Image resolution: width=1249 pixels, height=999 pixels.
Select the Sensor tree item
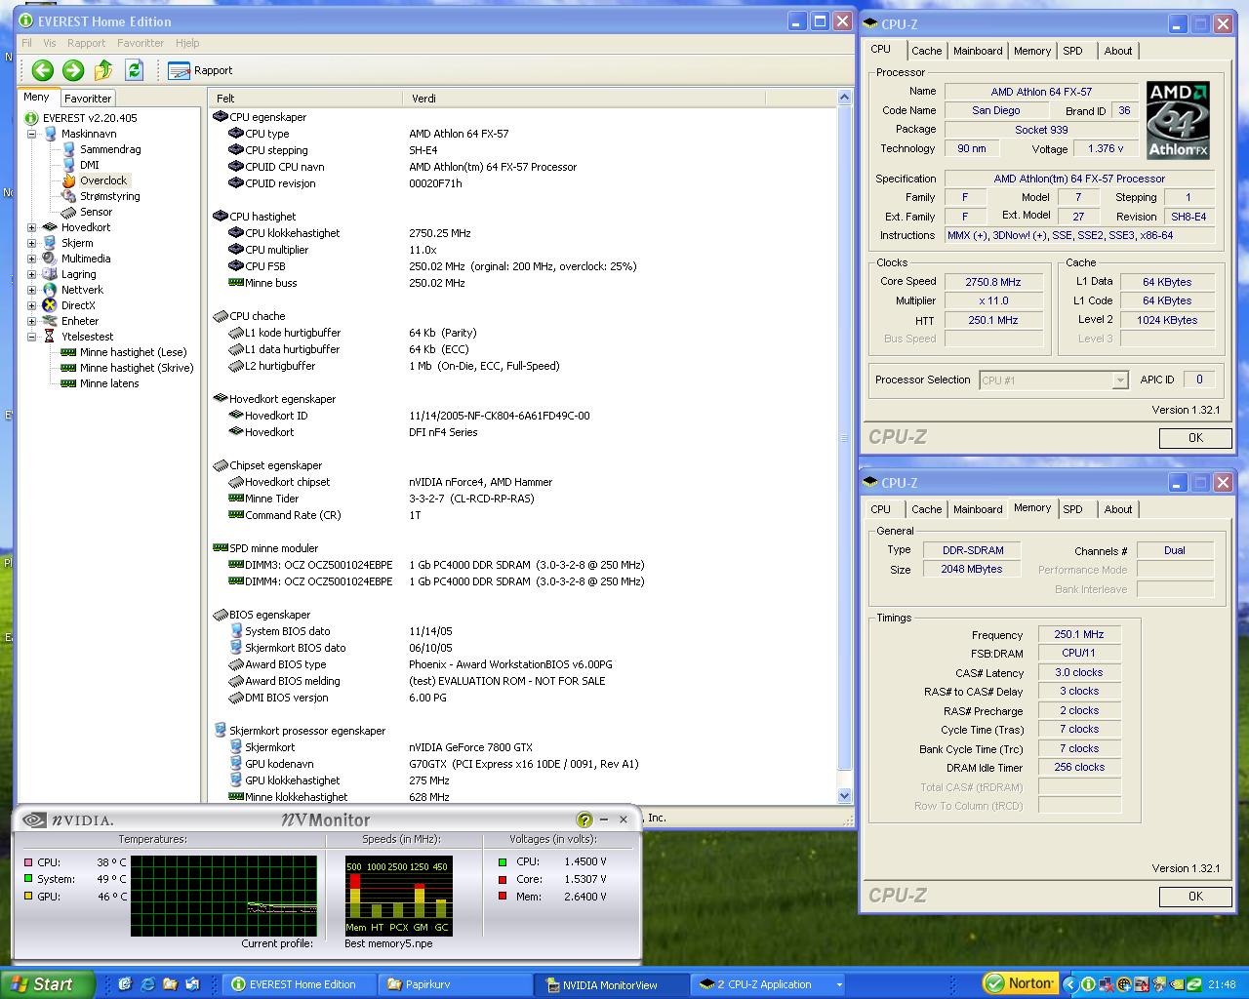click(96, 212)
